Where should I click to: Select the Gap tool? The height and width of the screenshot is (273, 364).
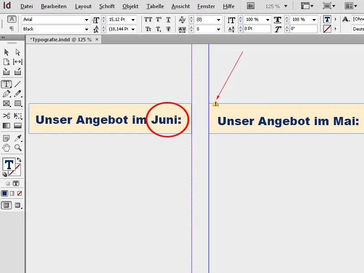coord(18,62)
